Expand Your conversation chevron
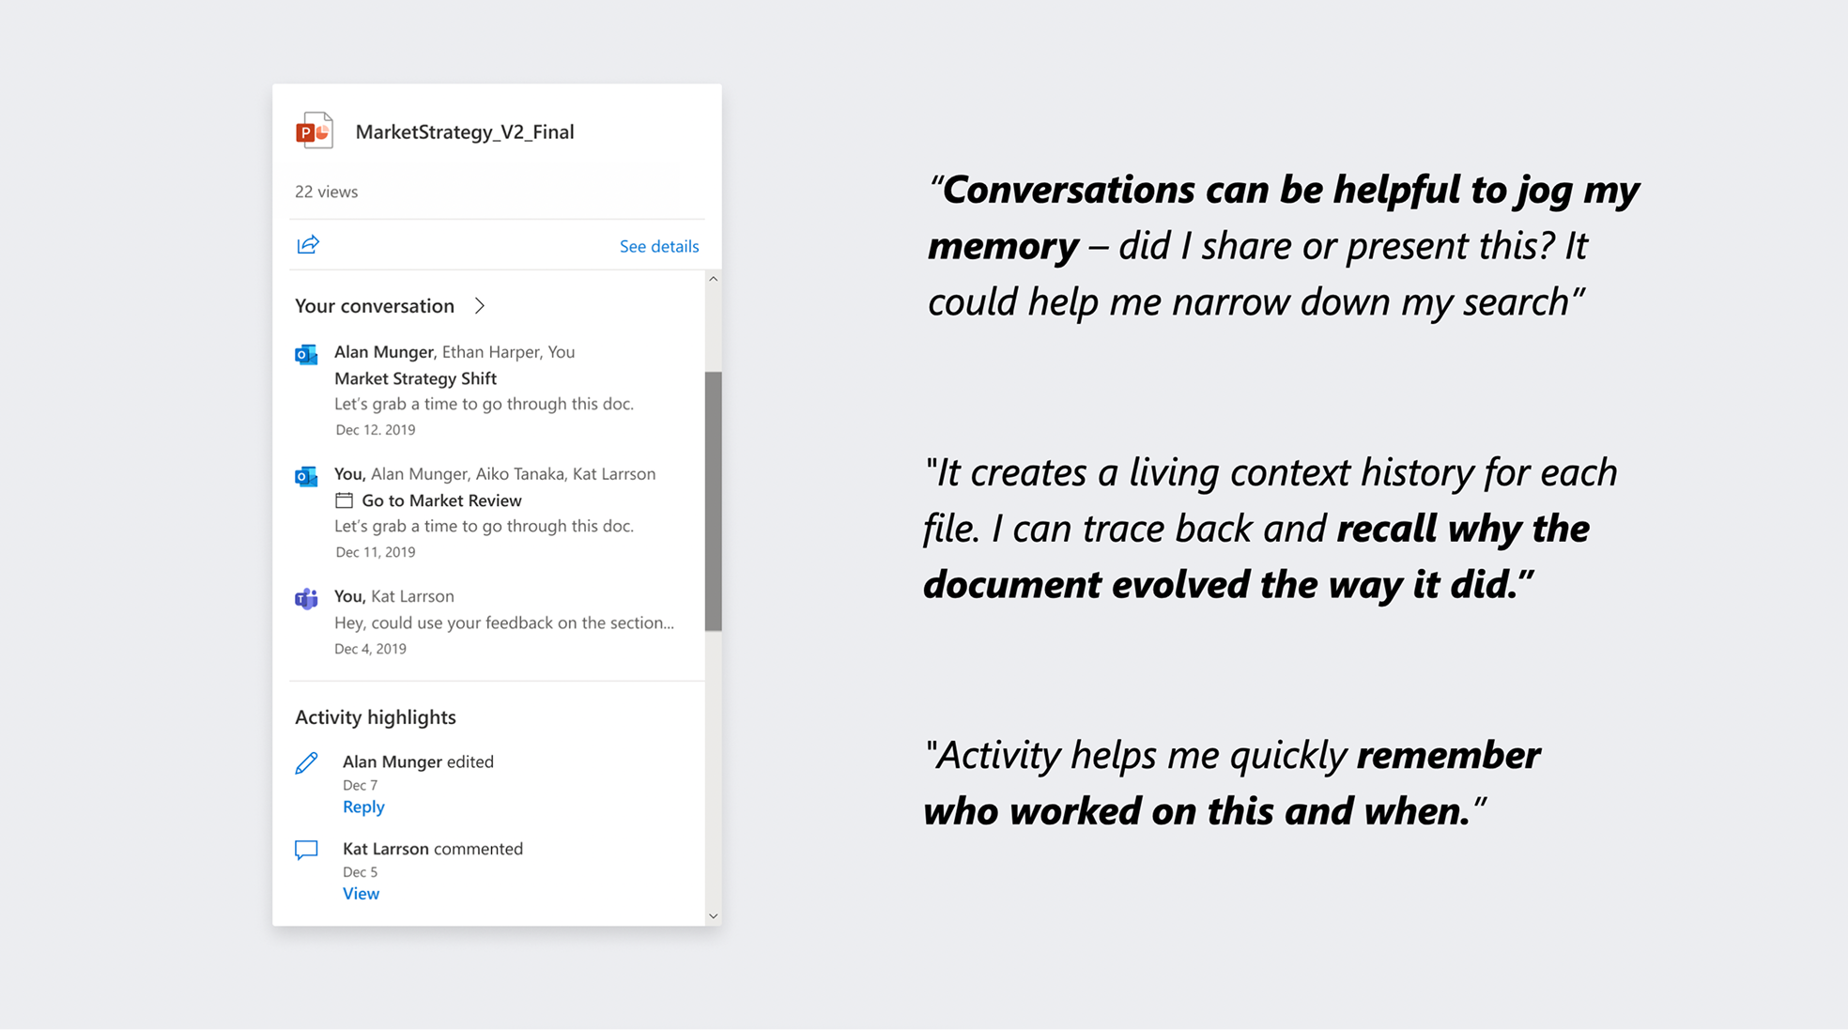The height and width of the screenshot is (1030, 1848). [480, 306]
